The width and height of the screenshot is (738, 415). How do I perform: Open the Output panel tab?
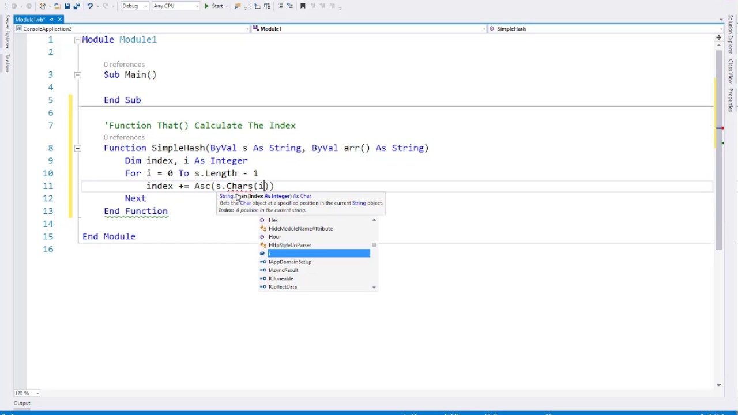[x=22, y=403]
